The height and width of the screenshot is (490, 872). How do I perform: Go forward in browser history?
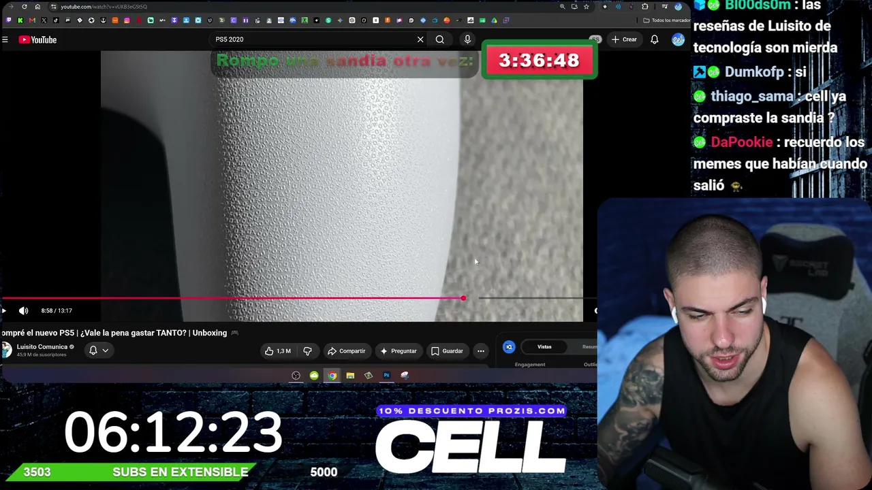(11, 7)
